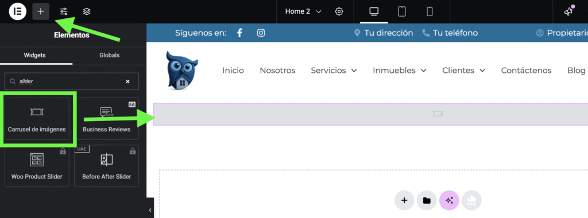Click the pink AI sparkle button
This screenshot has height=218, width=588.
(449, 200)
